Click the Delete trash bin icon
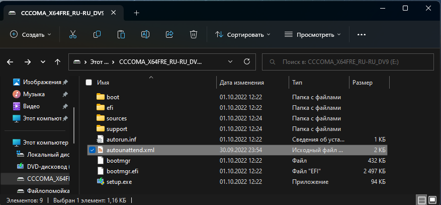Screen dimensions: 441x205 194,34
